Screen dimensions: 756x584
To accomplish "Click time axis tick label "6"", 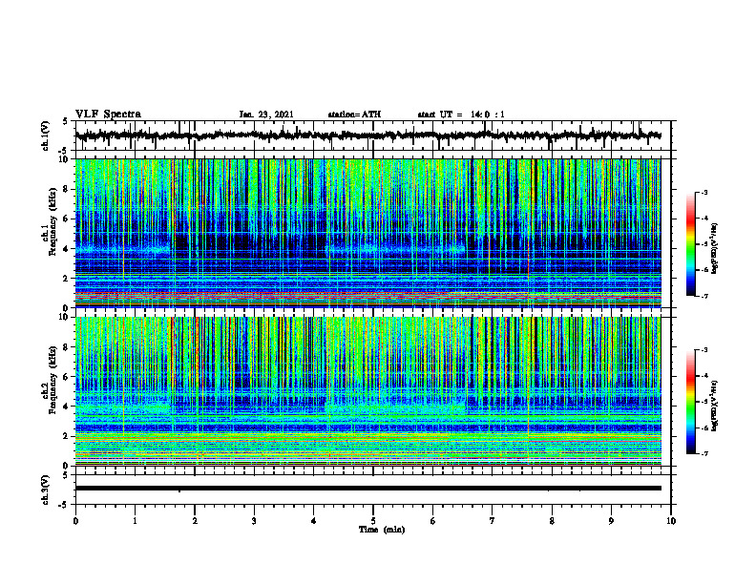I will [433, 521].
